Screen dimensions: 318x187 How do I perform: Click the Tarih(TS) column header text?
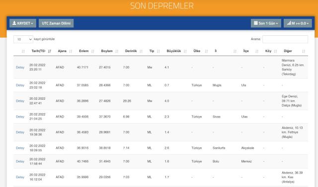point(38,51)
